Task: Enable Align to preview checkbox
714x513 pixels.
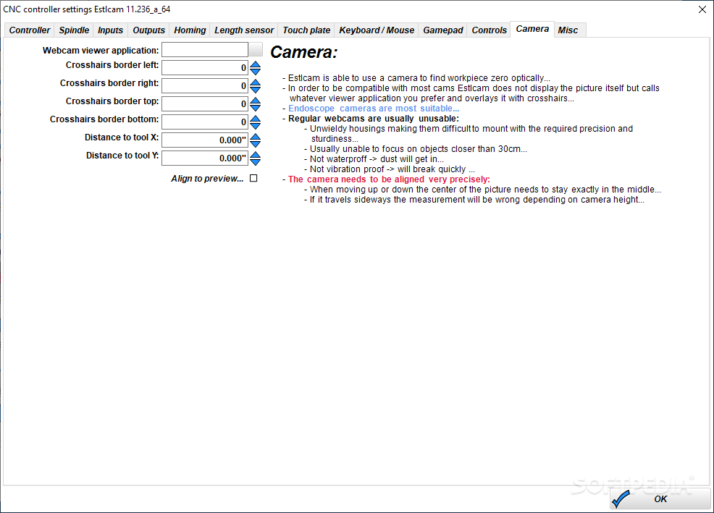Action: [x=253, y=179]
